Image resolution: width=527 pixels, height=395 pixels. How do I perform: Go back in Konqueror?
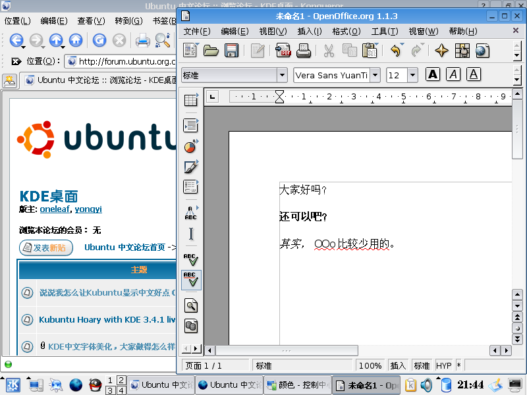point(16,41)
